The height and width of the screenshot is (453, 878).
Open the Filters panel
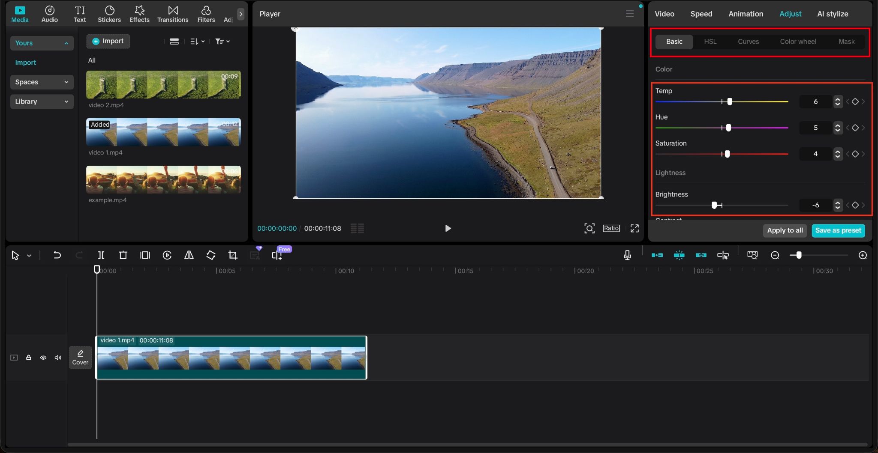click(x=206, y=14)
